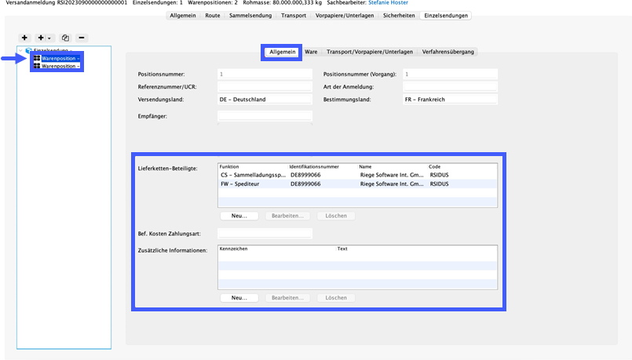Screen dimensions: 632x360
Task: Click first Warenposition grid icon
Action: [x=37, y=58]
